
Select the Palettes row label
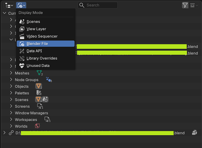point(22,93)
